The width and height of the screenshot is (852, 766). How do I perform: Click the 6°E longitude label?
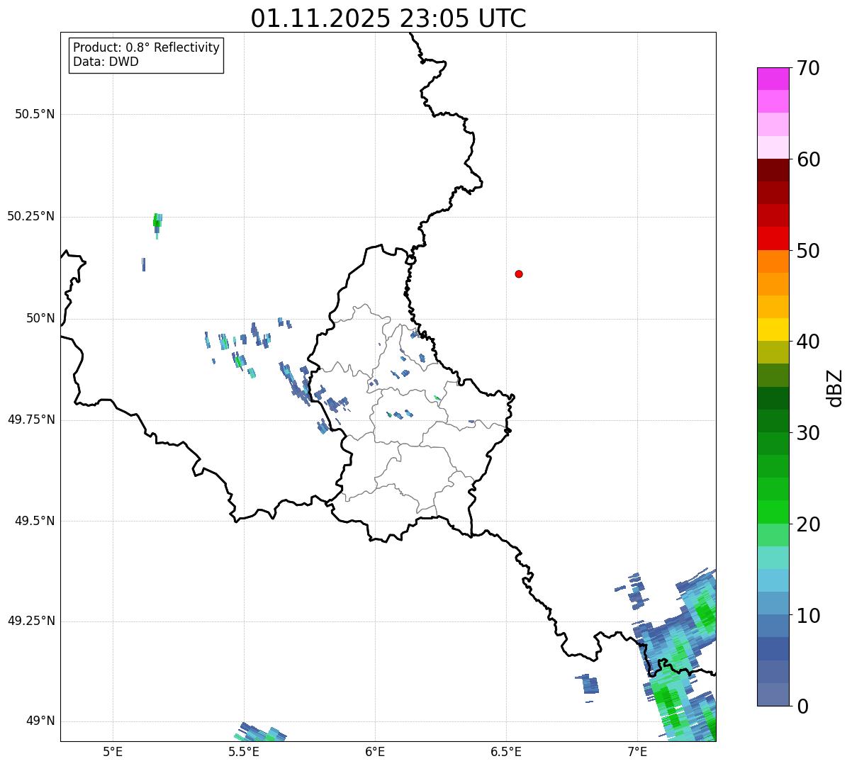[375, 751]
